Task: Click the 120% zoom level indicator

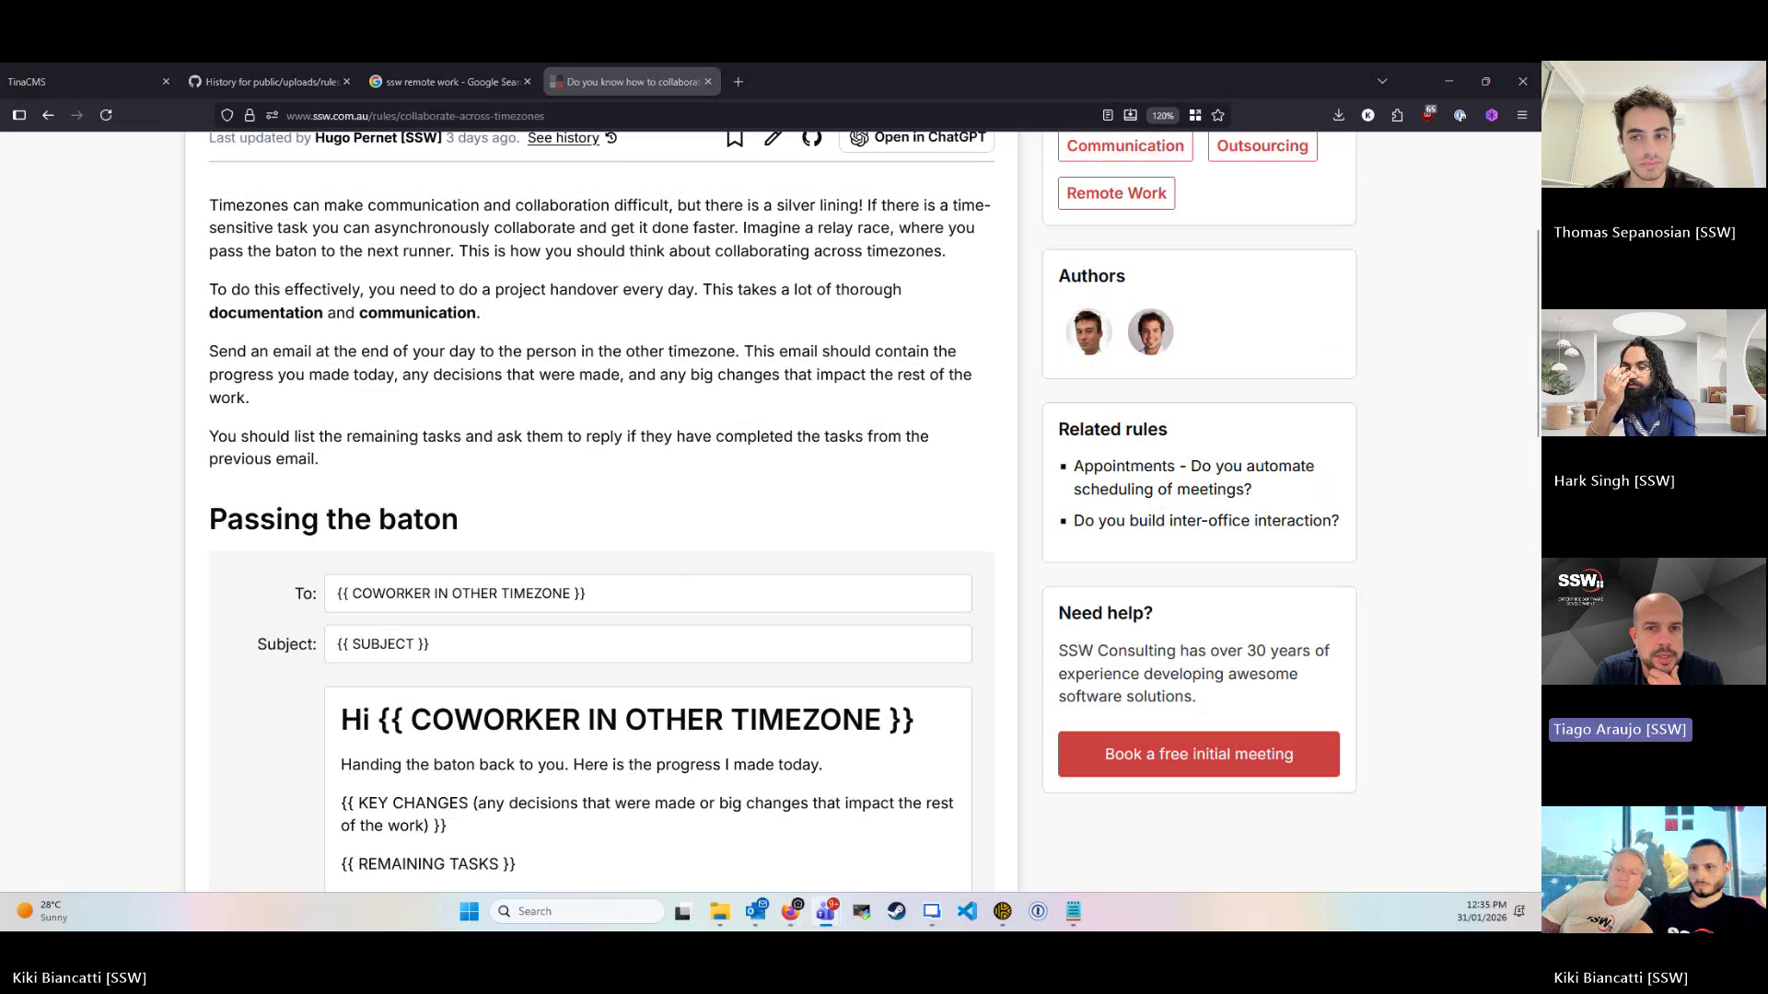Action: (1163, 116)
